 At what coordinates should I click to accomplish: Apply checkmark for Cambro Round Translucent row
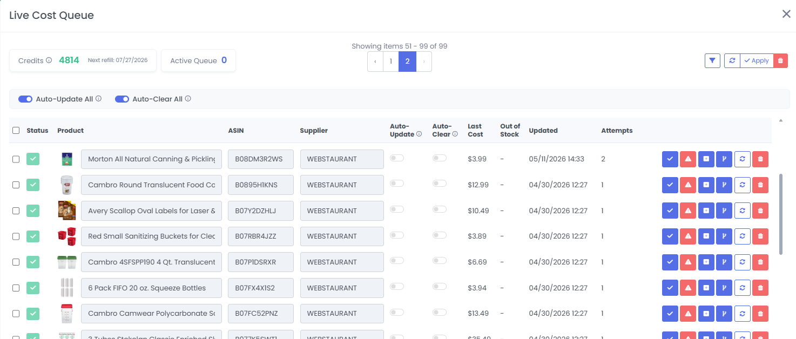click(670, 185)
